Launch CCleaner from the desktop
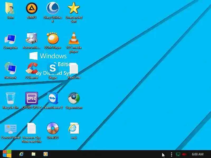Image resolution: width=211 pixels, height=158 pixels. tap(32, 68)
